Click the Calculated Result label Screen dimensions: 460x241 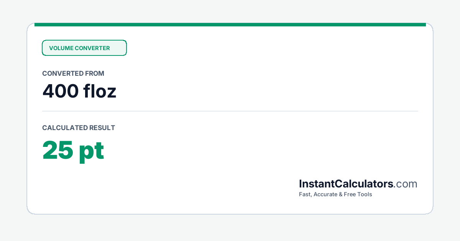click(79, 128)
